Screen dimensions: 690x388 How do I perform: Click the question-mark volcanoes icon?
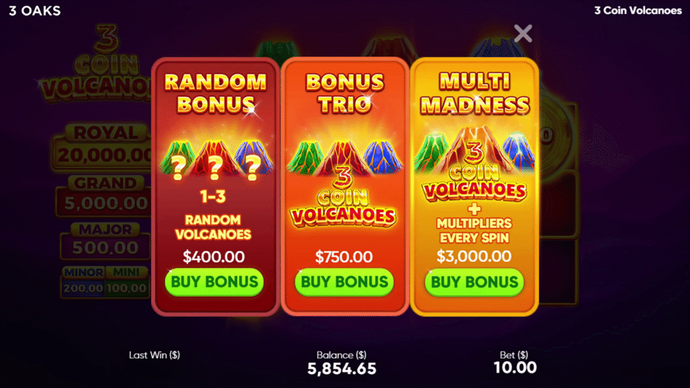pyautogui.click(x=215, y=161)
